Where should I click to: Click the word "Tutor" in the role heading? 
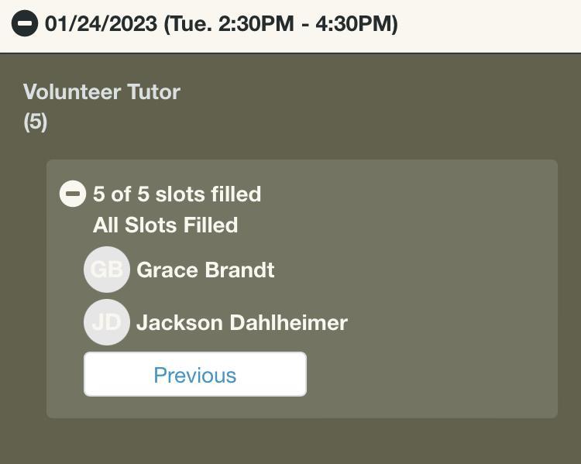pos(153,91)
